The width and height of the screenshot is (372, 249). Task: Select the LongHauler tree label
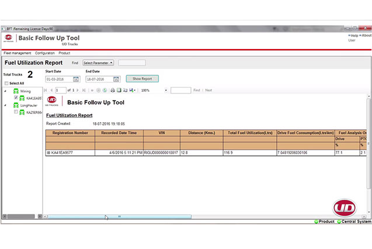click(x=29, y=105)
